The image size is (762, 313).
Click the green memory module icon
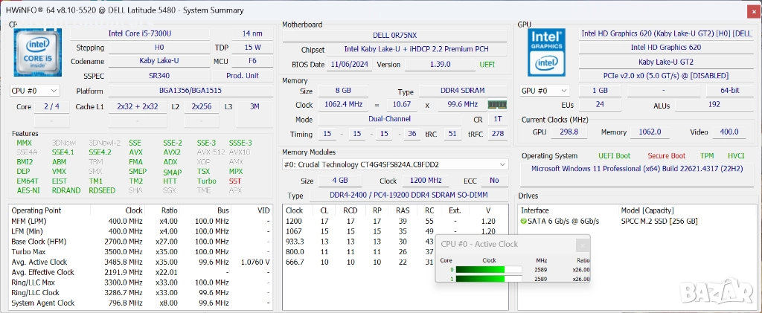pyautogui.click(x=497, y=105)
